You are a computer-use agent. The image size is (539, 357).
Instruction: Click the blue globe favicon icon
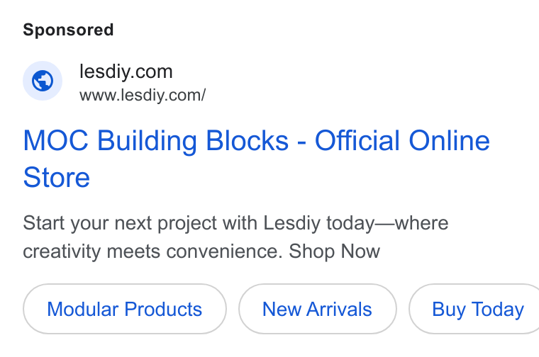click(43, 81)
